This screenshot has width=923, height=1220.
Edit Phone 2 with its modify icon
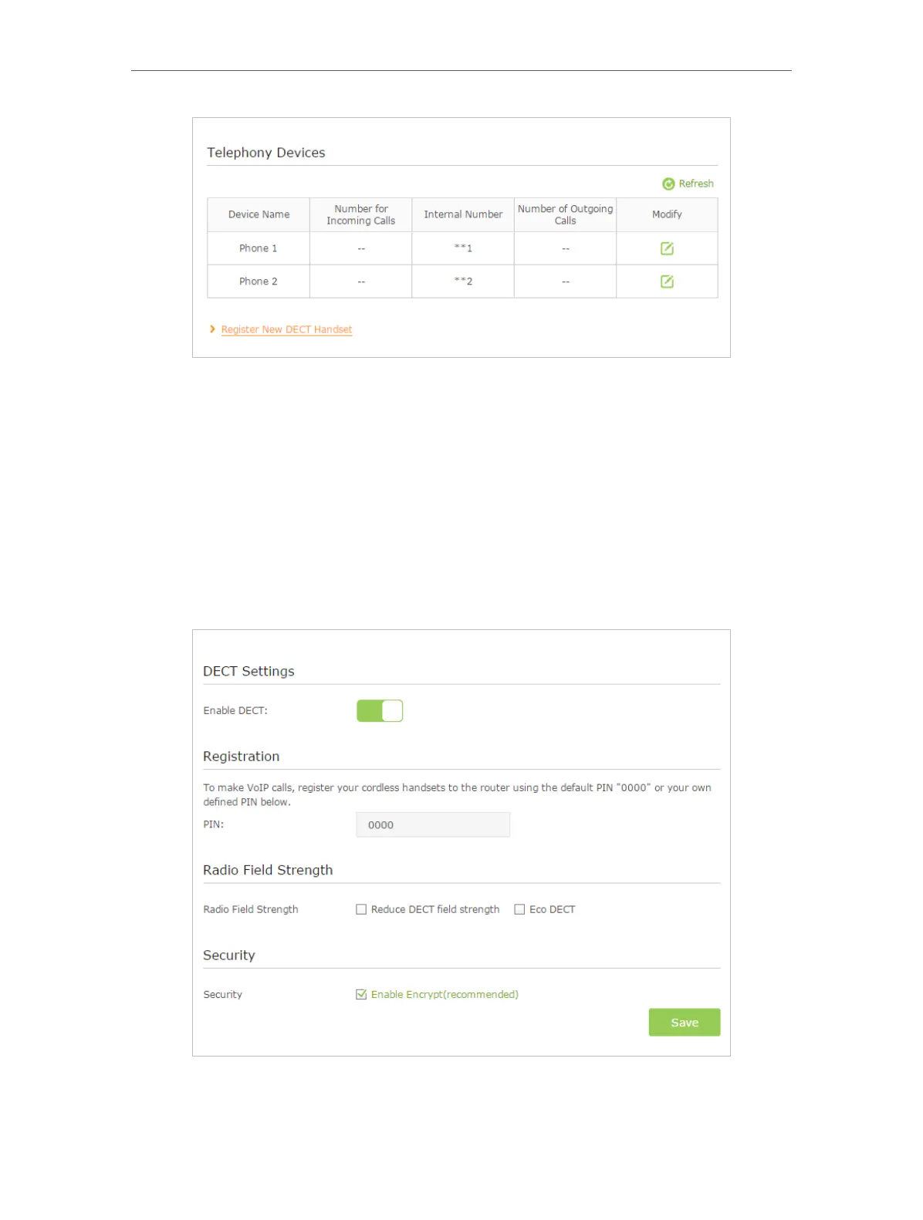click(x=667, y=281)
